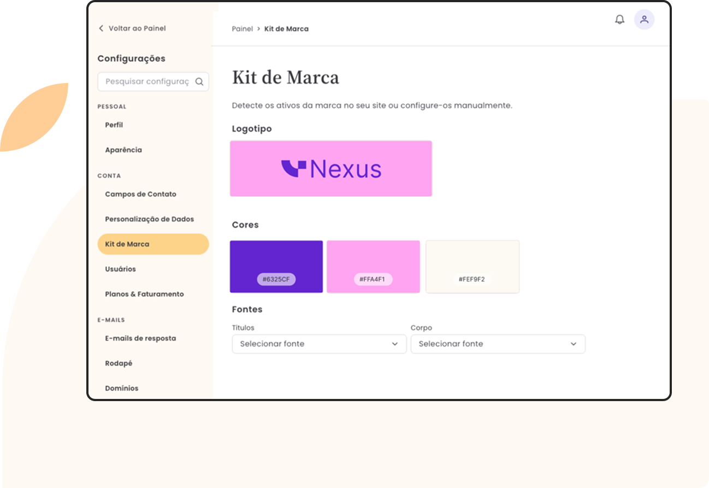Expand the Corpo font dropdown
This screenshot has height=488, width=709.
coord(498,344)
